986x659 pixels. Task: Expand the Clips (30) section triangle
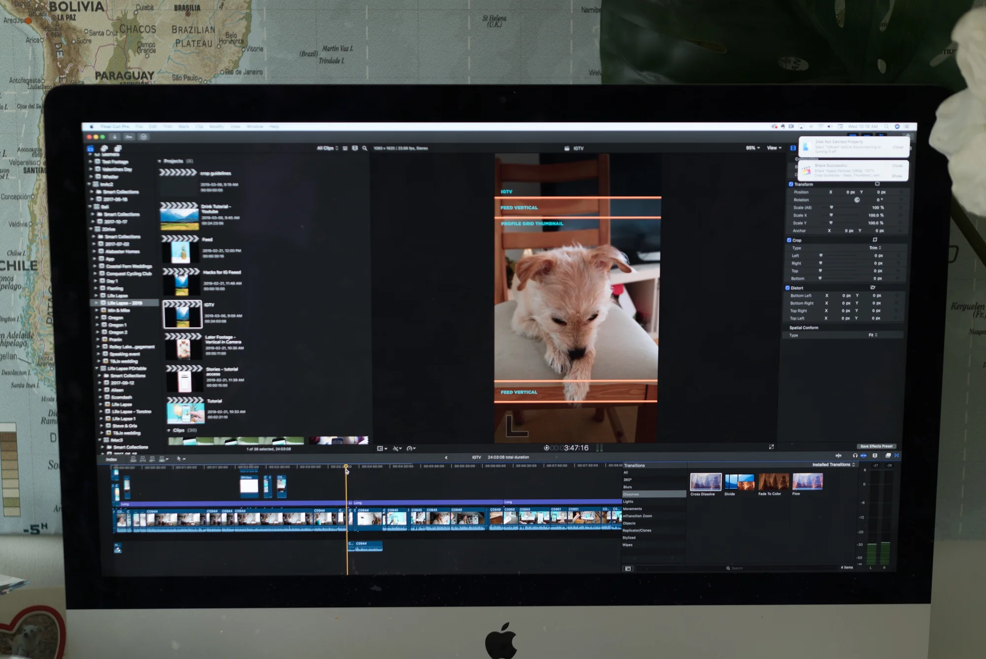tap(169, 430)
